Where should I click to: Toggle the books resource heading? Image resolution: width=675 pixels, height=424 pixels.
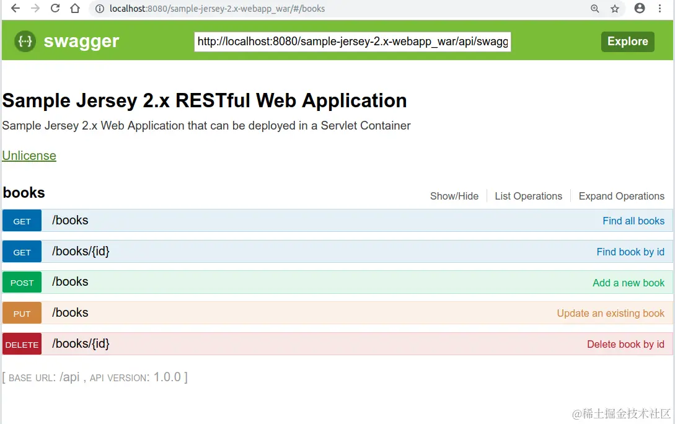click(24, 192)
